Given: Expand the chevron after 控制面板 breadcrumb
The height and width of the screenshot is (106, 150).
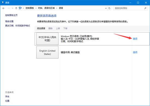Looking at the screenshot, I should (36, 8).
